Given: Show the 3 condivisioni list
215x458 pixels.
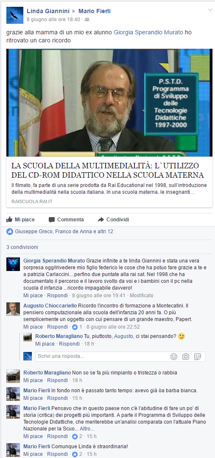Looking at the screenshot, I should tap(22, 247).
